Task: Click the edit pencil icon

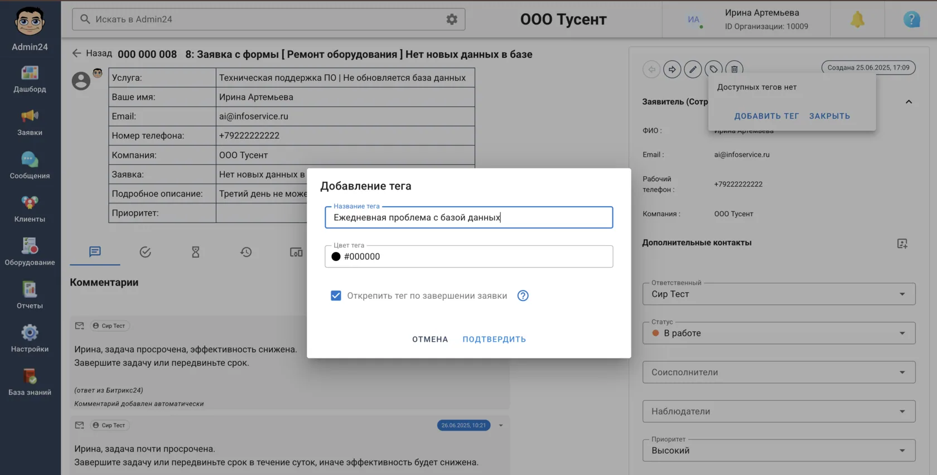Action: click(693, 69)
